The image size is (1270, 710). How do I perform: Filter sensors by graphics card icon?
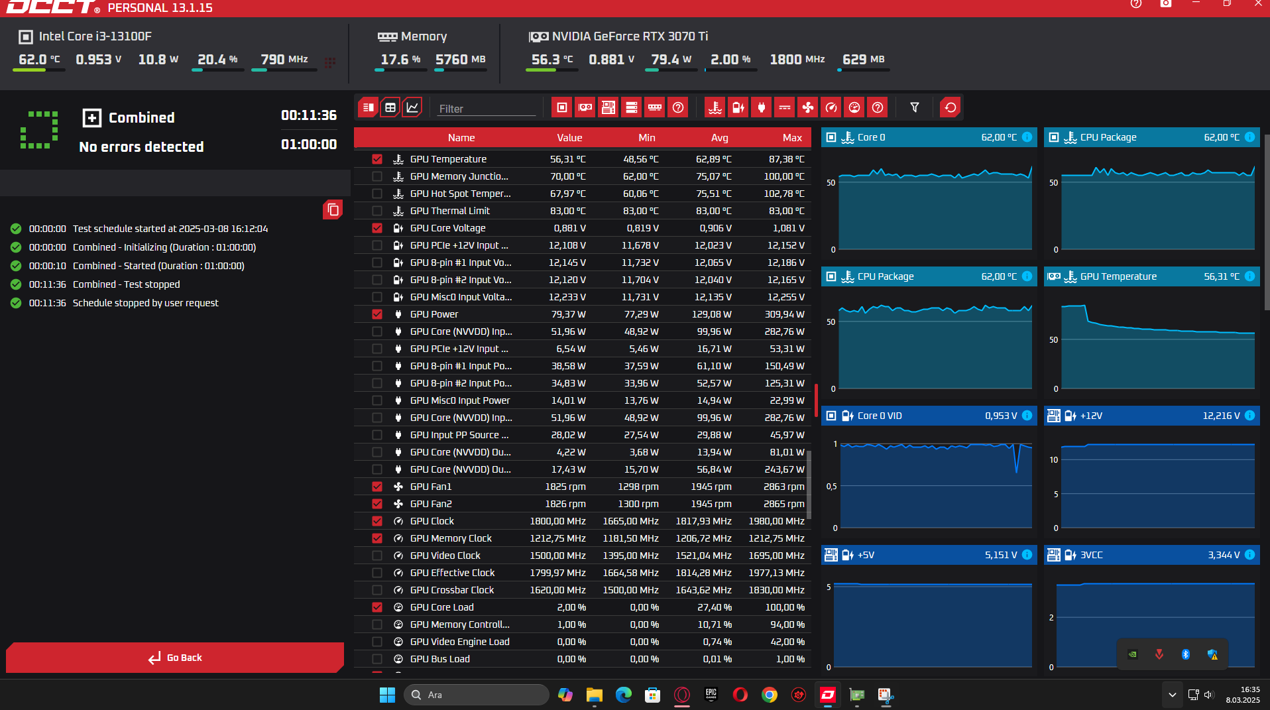click(585, 107)
